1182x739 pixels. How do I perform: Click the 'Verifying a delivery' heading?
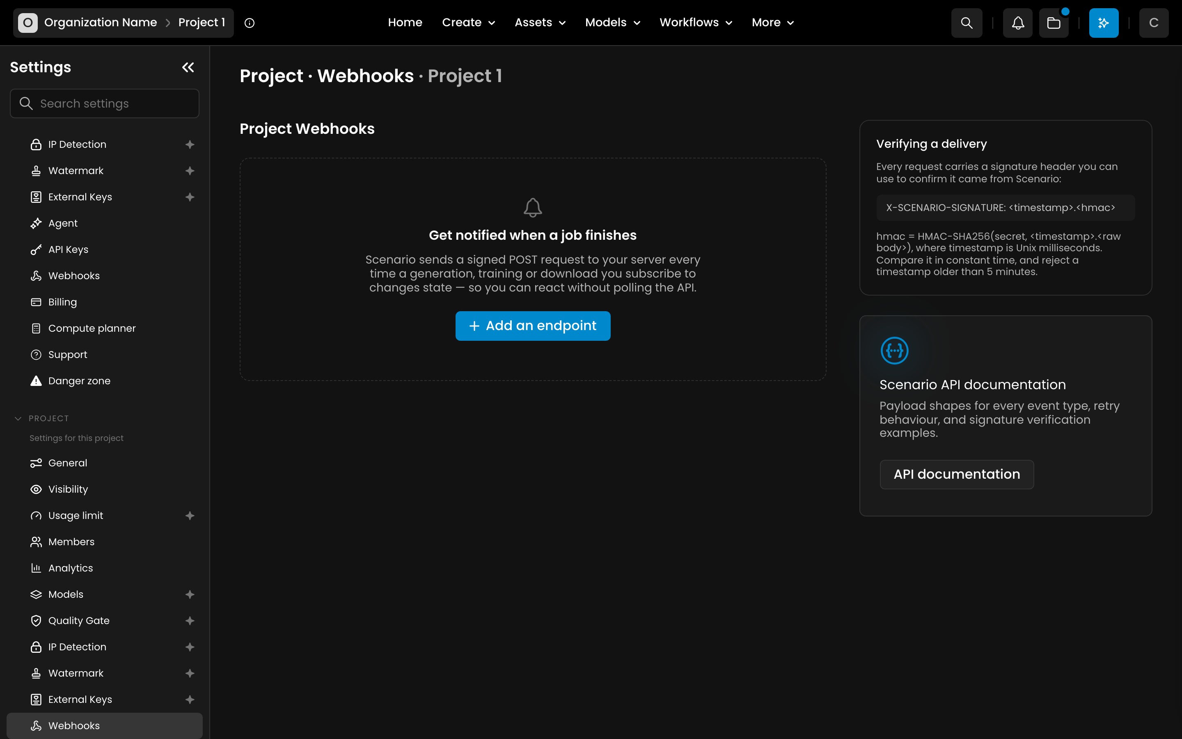(x=931, y=144)
